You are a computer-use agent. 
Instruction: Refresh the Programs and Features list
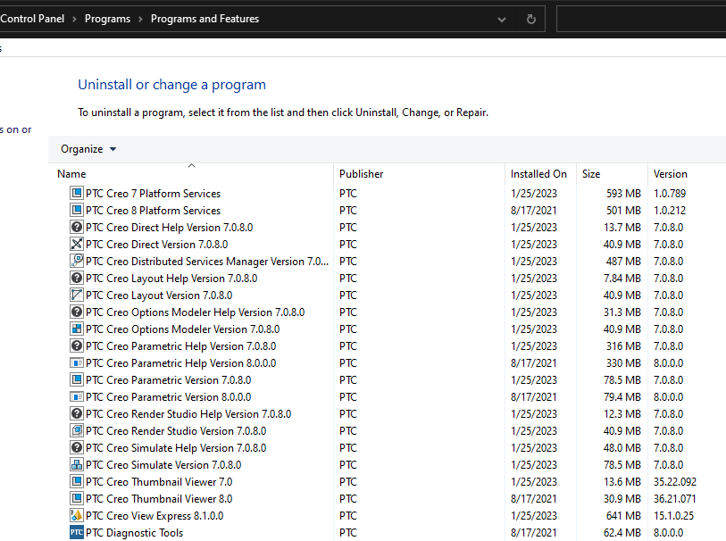pyautogui.click(x=531, y=19)
